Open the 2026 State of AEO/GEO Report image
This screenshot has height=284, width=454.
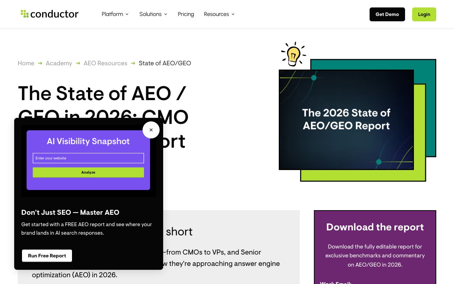pos(346,120)
